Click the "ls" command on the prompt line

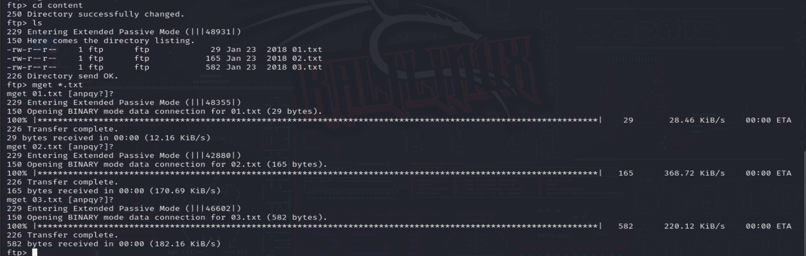point(37,23)
